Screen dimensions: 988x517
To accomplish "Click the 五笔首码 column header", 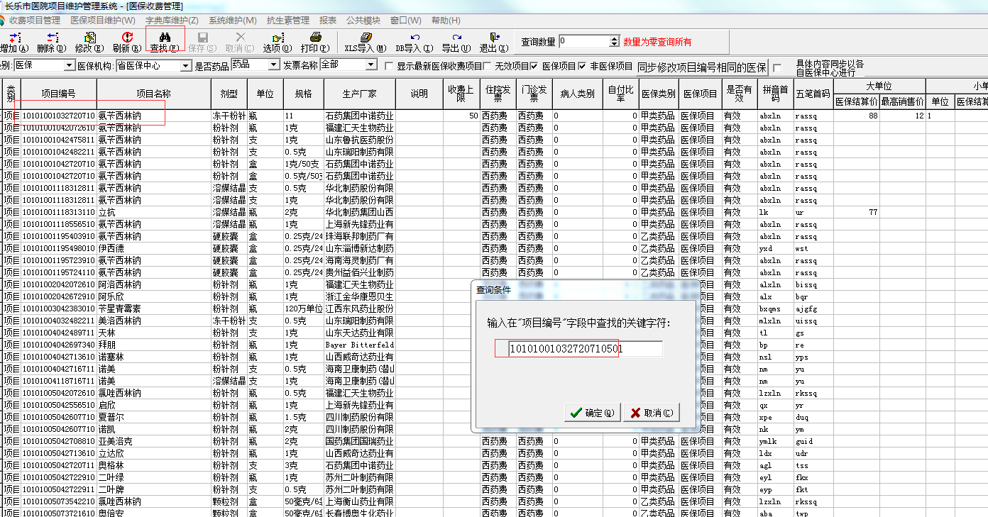I will 813,94.
